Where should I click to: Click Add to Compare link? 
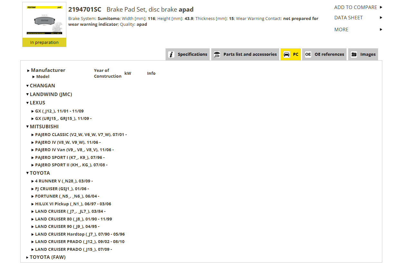pos(356,7)
